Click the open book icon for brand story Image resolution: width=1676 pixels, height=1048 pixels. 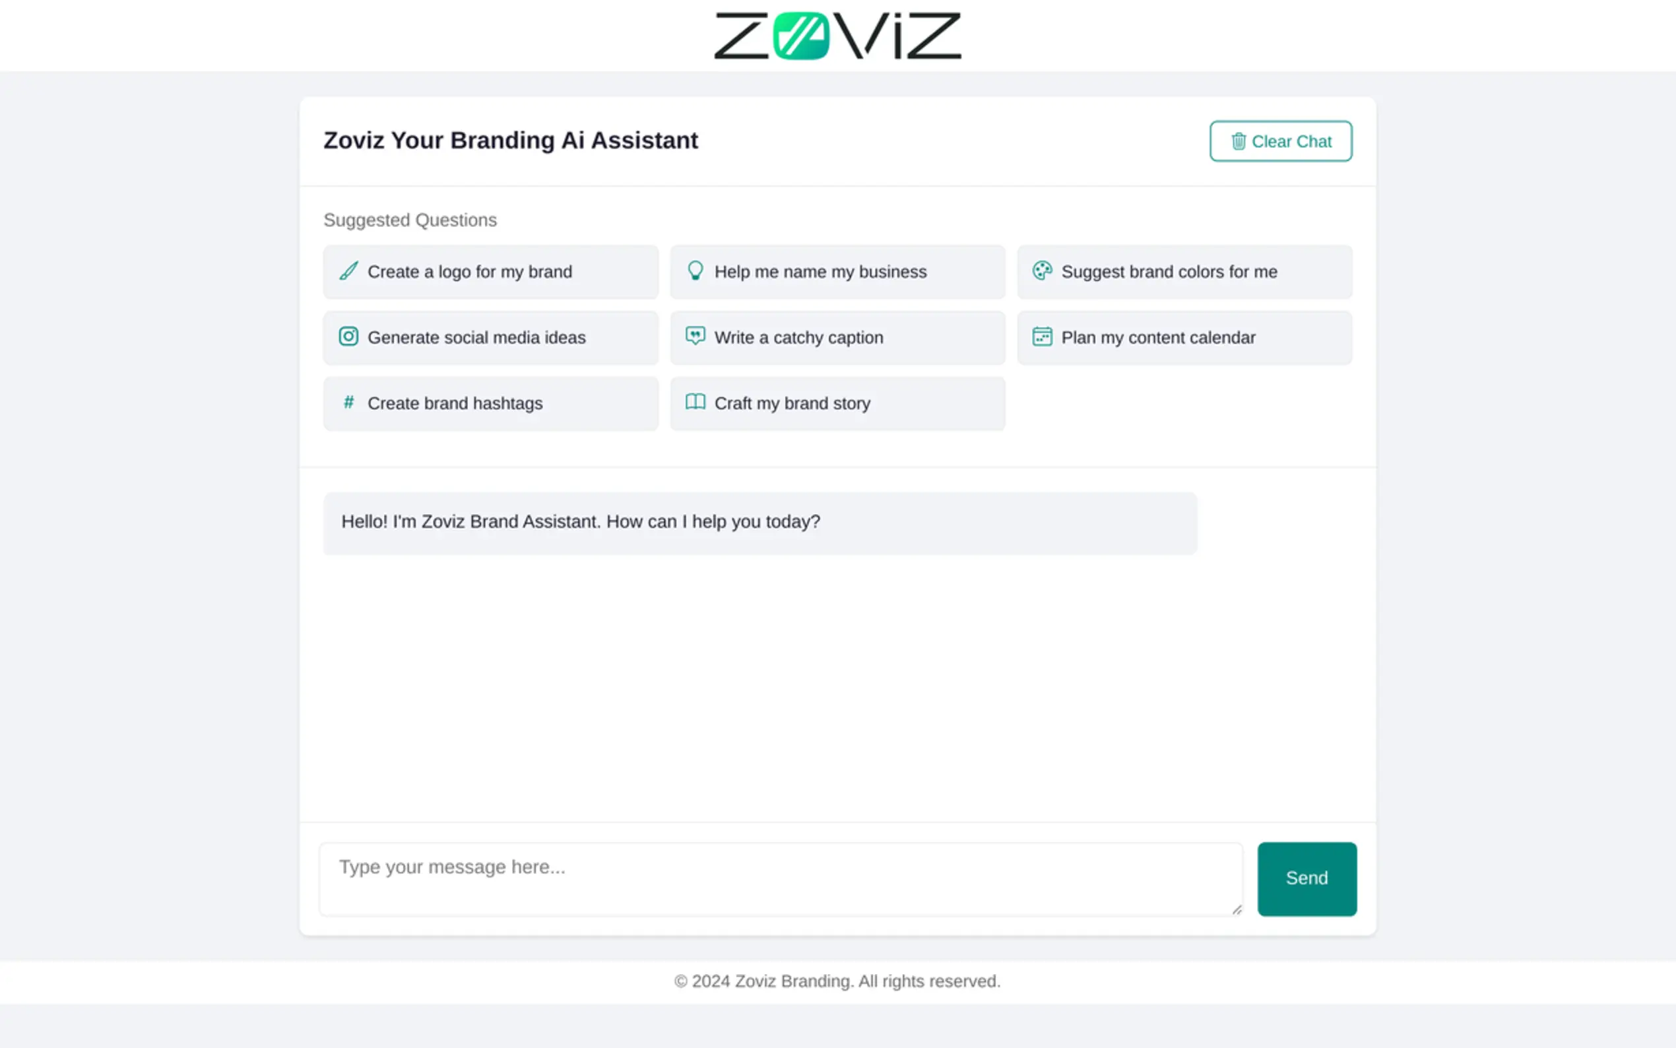click(695, 403)
